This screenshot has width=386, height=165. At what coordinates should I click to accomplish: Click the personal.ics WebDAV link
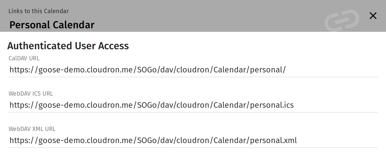(x=151, y=105)
